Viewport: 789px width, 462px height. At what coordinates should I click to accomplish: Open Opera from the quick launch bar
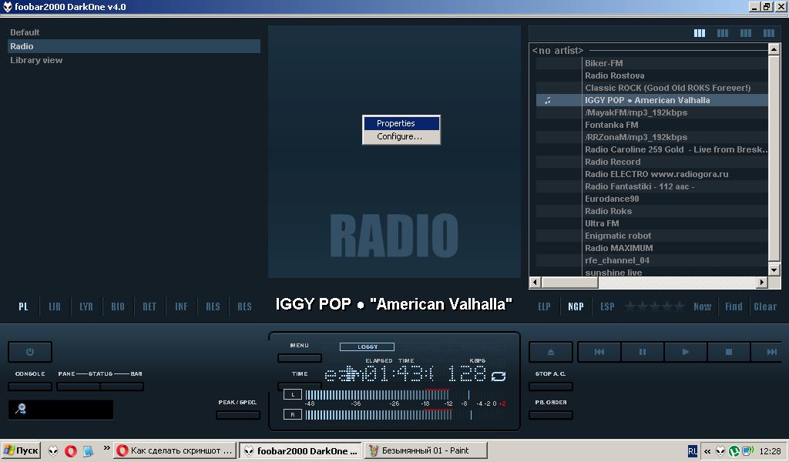[70, 450]
